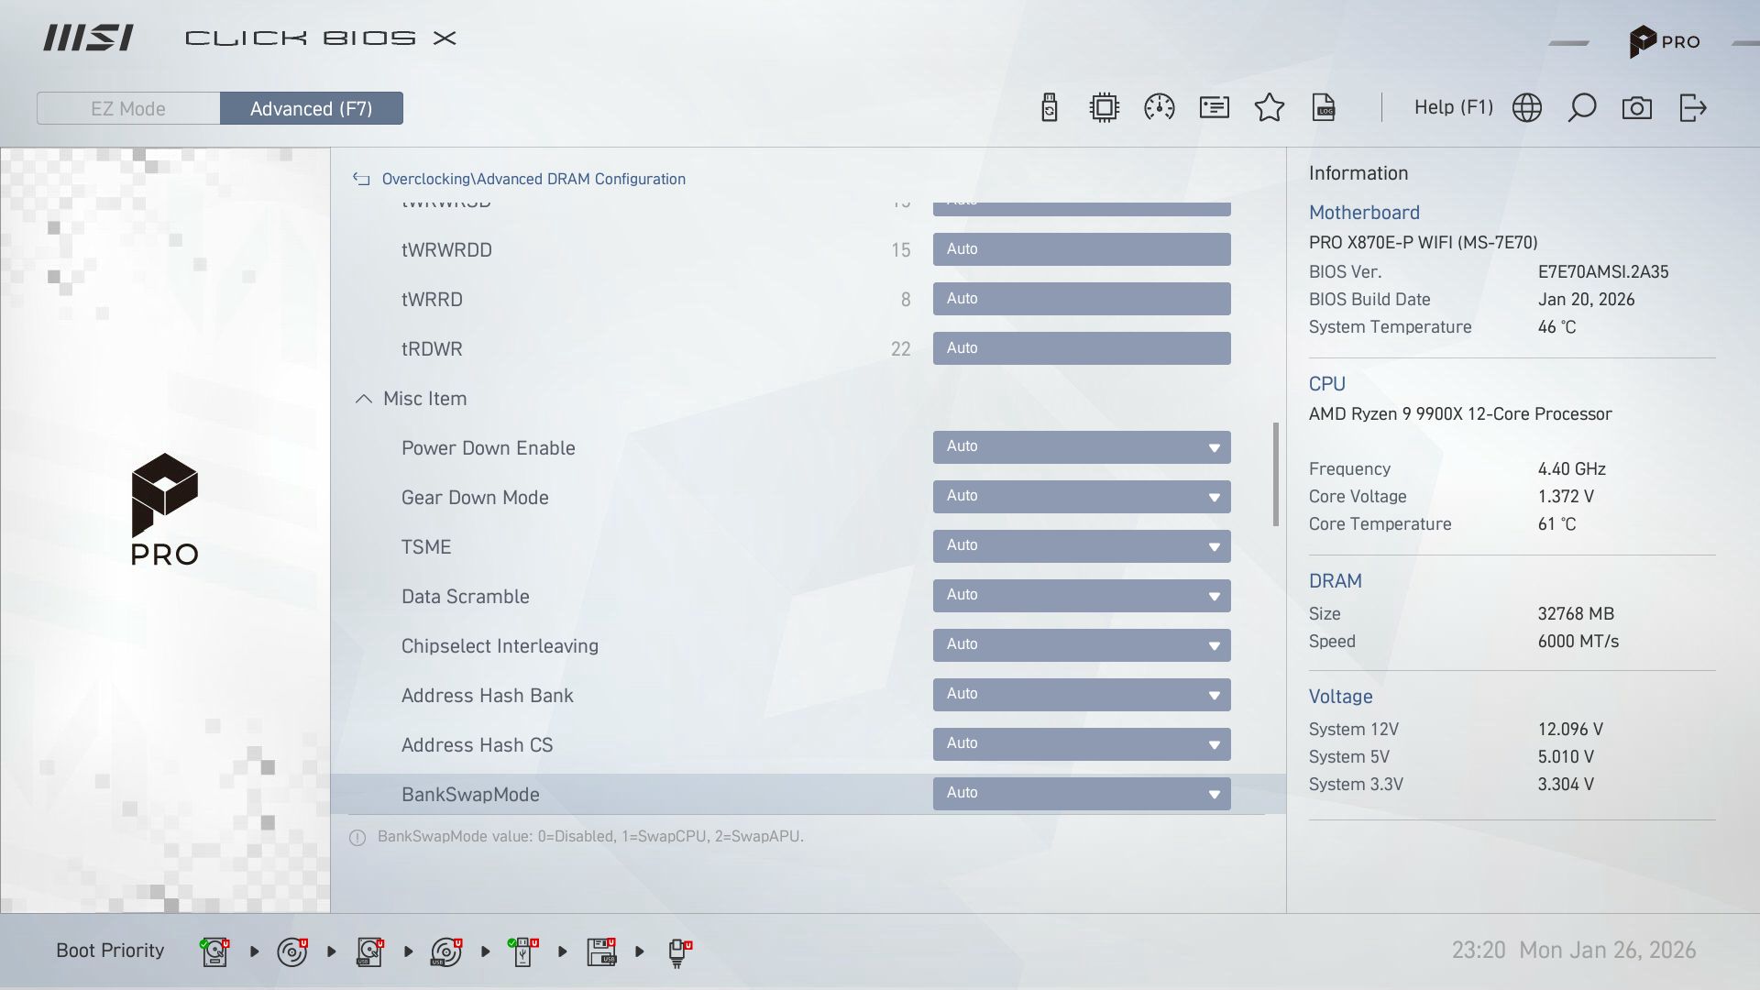Switch to EZ Mode tab

coord(128,108)
